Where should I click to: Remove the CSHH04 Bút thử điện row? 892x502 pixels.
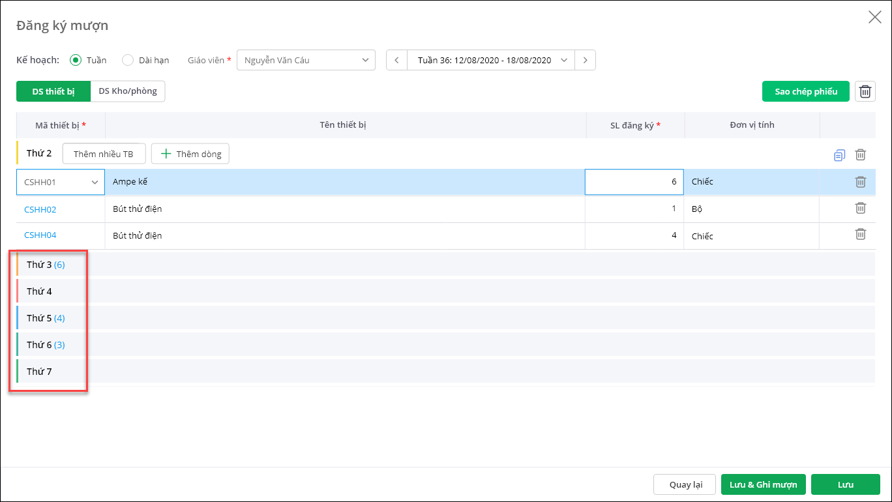click(x=861, y=234)
